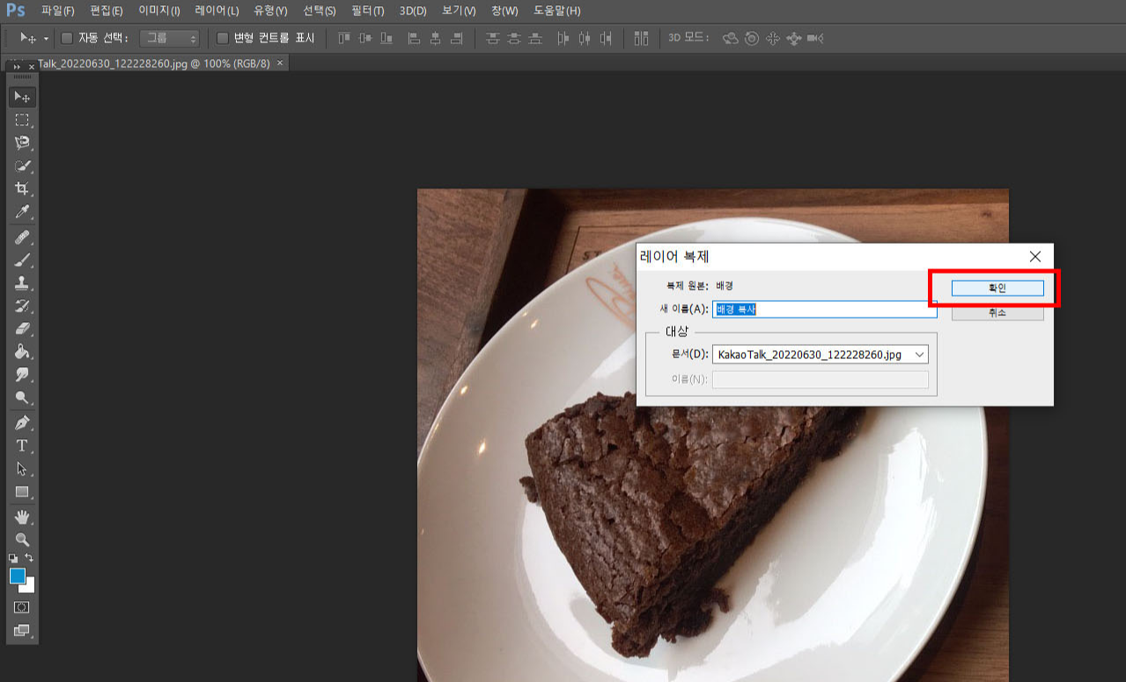
Task: Select the Rectangular Marquee tool
Action: [22, 120]
